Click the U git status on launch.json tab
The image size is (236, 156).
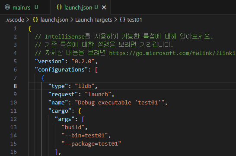pyautogui.click(x=96, y=7)
